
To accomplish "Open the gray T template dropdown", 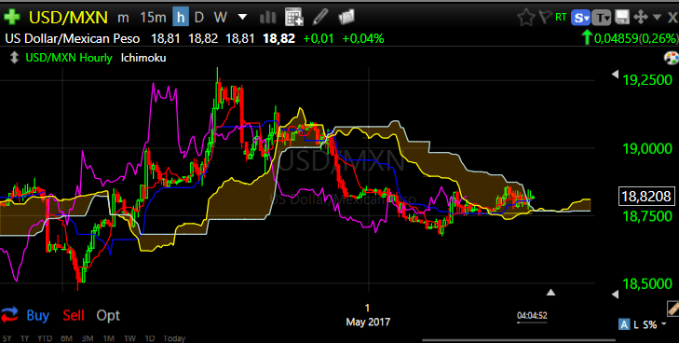I will click(602, 18).
